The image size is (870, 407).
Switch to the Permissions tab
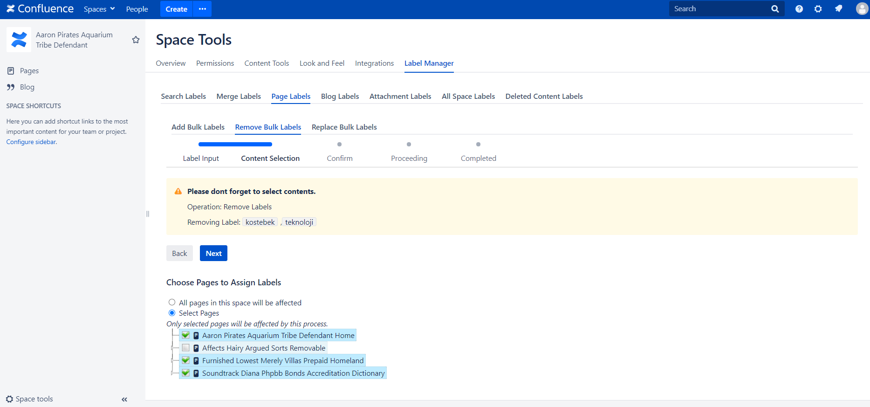click(x=215, y=63)
